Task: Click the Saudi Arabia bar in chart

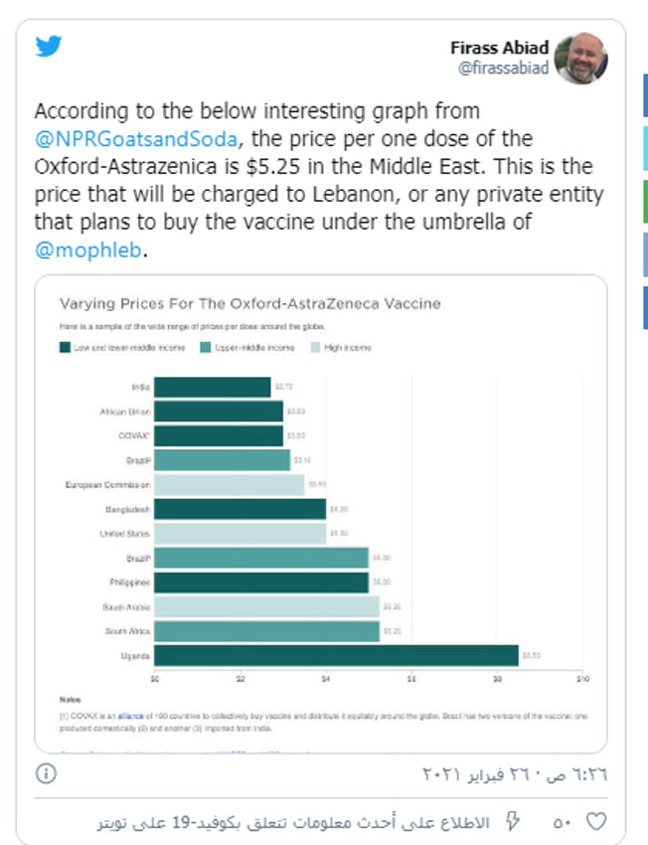Action: coord(266,606)
